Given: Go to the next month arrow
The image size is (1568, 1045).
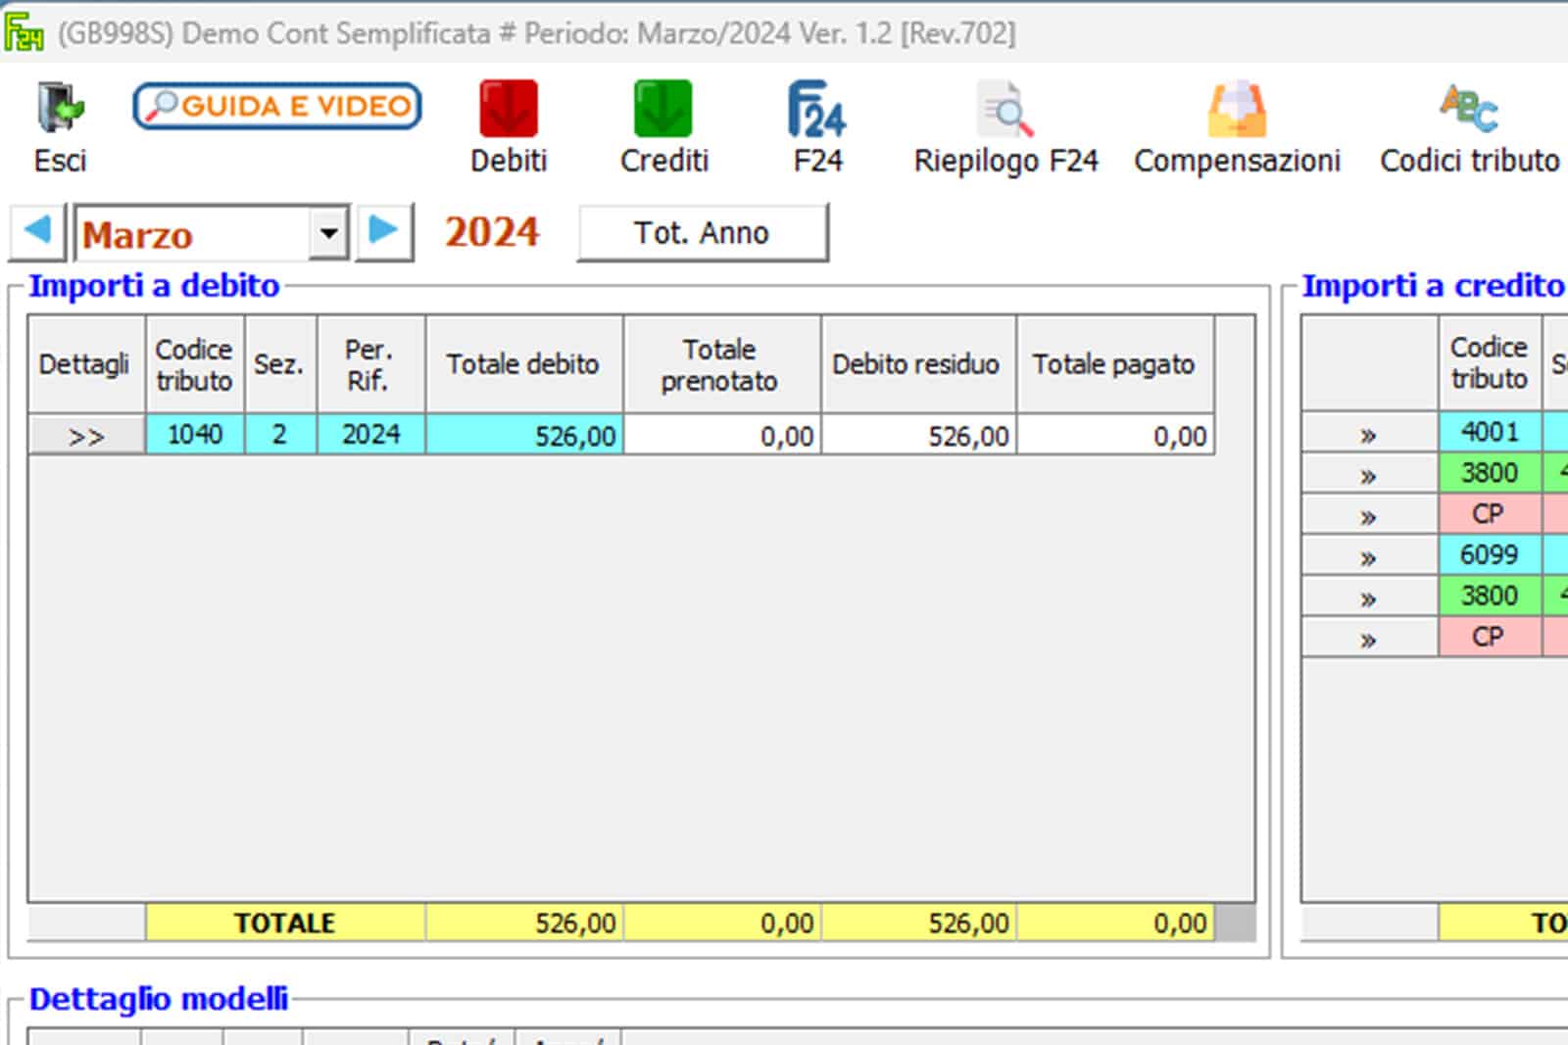Looking at the screenshot, I should (384, 232).
